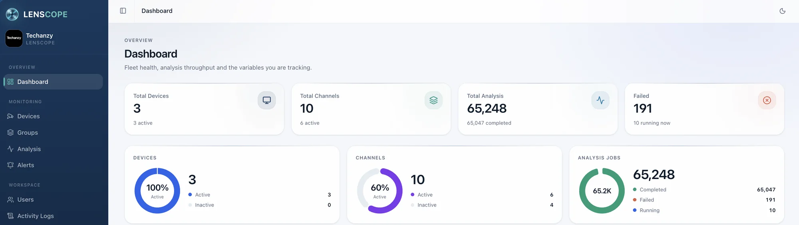This screenshot has height=225, width=799.
Task: Click the pulse icon on Total Analysis card
Action: tap(600, 100)
